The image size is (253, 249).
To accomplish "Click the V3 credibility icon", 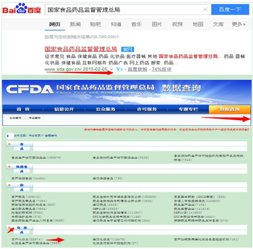I will click(x=119, y=69).
